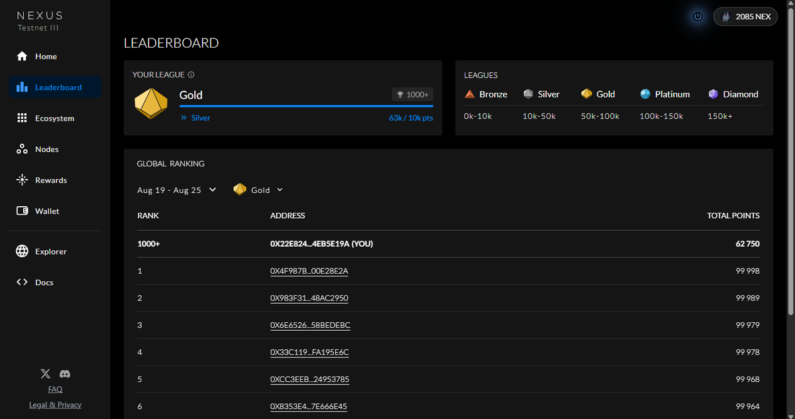Open the Docs menu item
The width and height of the screenshot is (795, 419).
(x=55, y=282)
